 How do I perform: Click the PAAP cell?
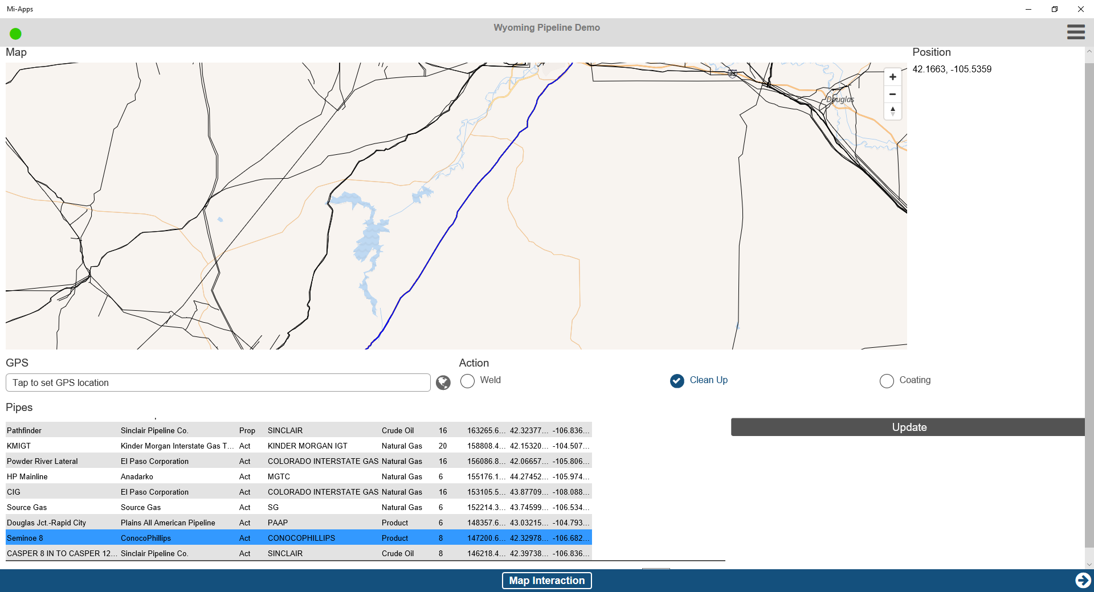(x=277, y=523)
